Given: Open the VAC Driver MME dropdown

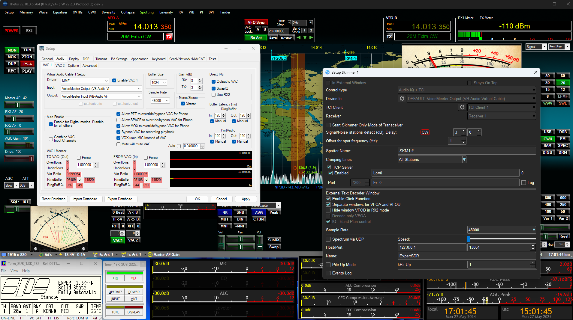Looking at the screenshot, I should (x=85, y=81).
